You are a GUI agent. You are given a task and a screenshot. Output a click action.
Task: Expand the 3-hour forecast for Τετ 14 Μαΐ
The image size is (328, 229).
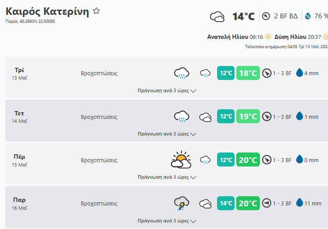pyautogui.click(x=167, y=134)
